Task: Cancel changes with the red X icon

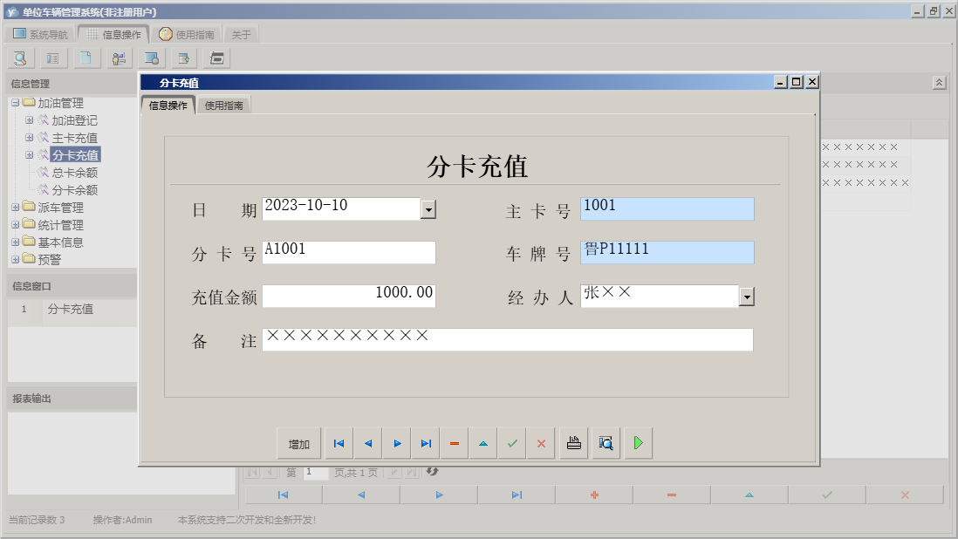Action: (x=540, y=443)
